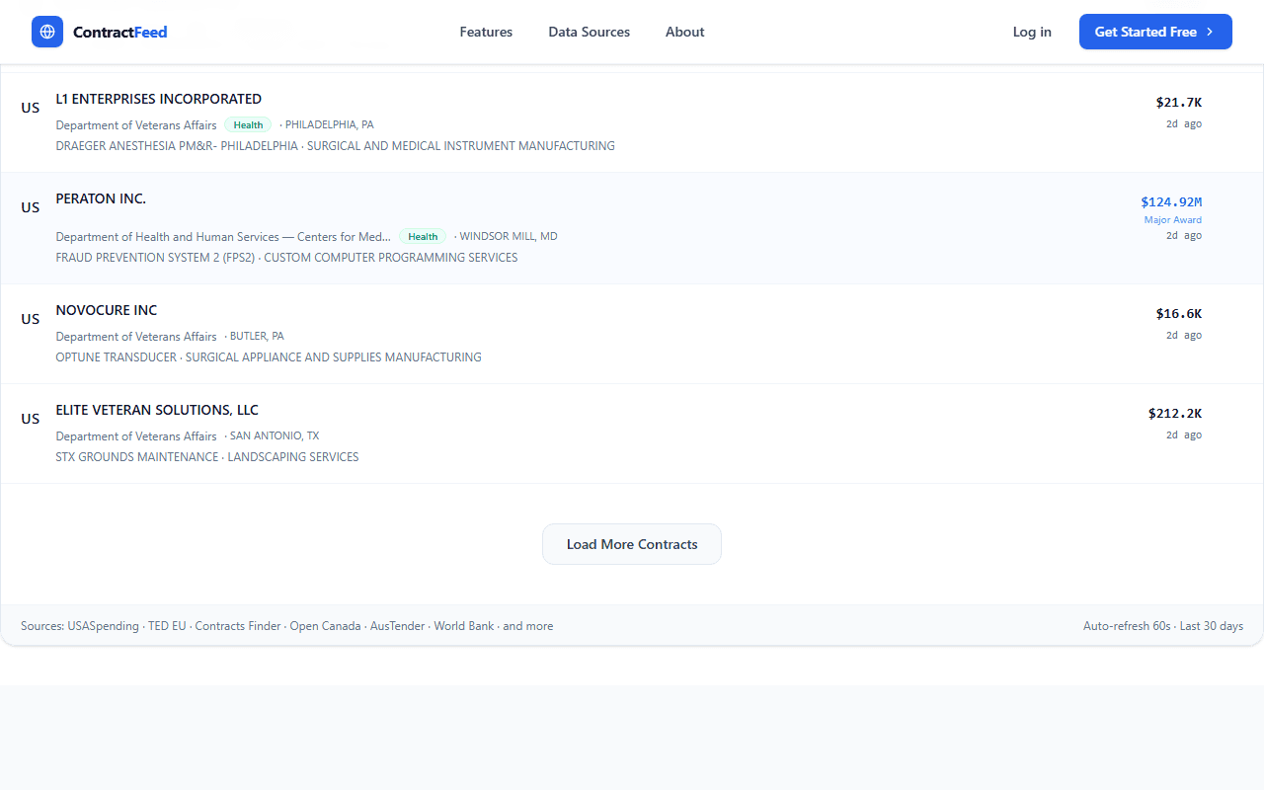The image size is (1264, 790).
Task: Select the $124.92M award amount
Action: coord(1171,201)
